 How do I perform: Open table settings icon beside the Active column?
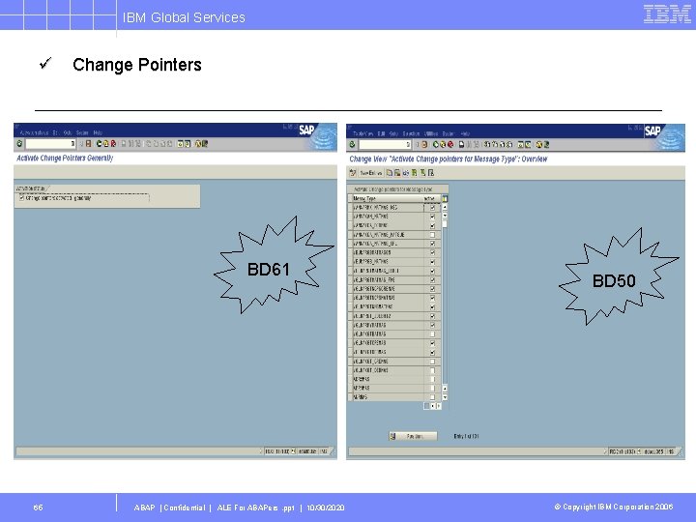tap(445, 199)
